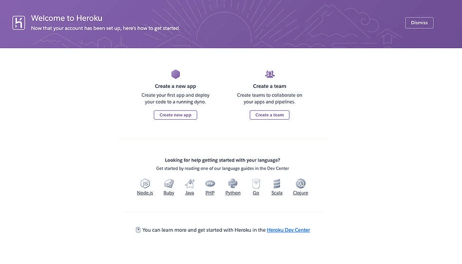
Task: Select the Scala language icon
Action: pos(277,184)
